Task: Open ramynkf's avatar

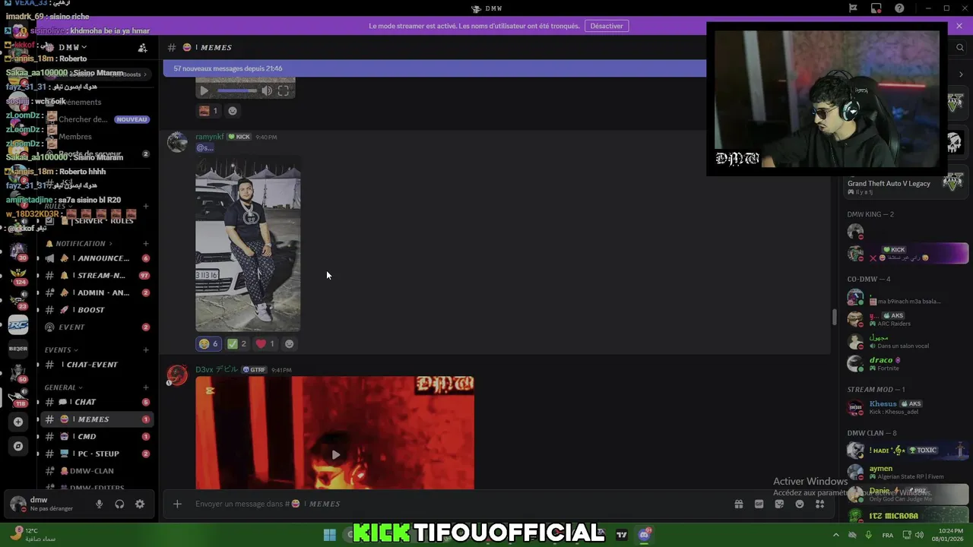Action: tap(177, 142)
